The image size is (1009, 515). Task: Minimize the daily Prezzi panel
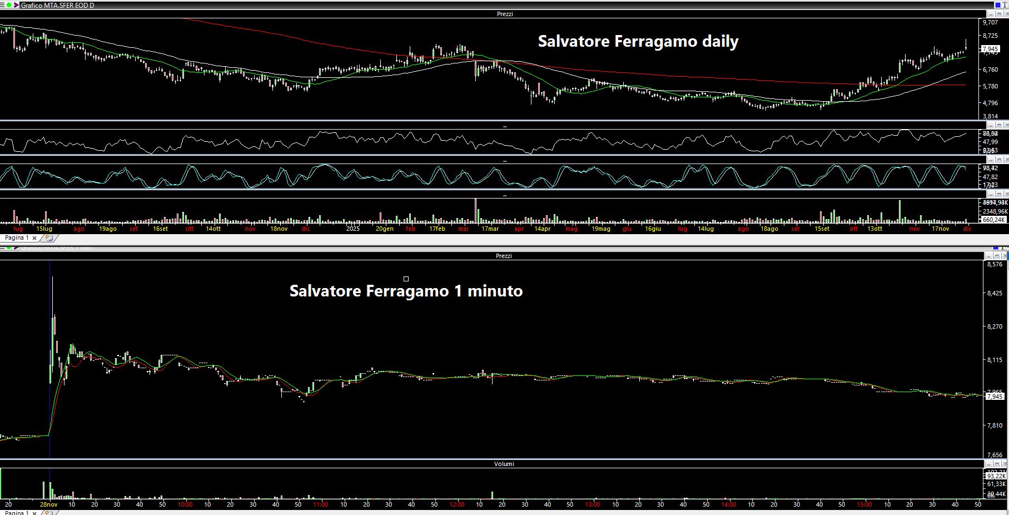tap(991, 14)
